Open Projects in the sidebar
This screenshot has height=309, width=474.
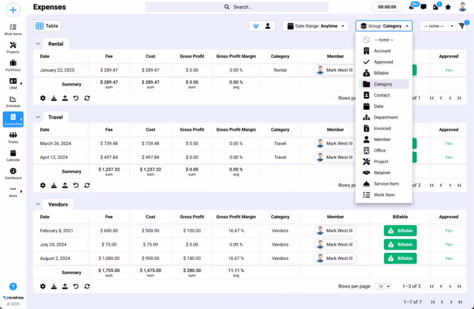(13, 48)
